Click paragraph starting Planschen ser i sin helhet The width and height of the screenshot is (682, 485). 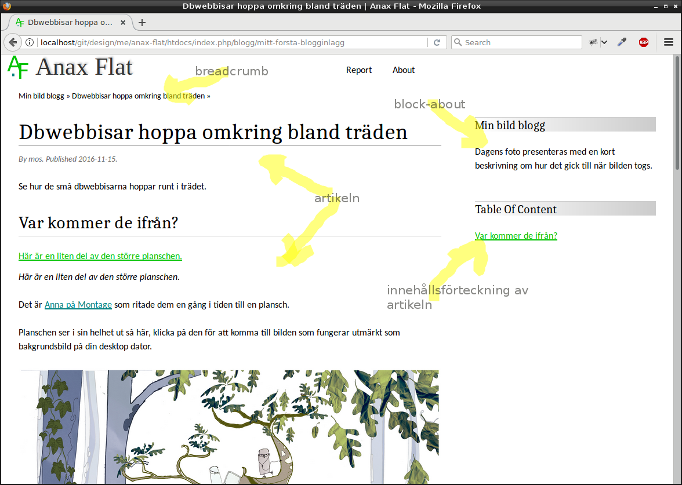[209, 340]
